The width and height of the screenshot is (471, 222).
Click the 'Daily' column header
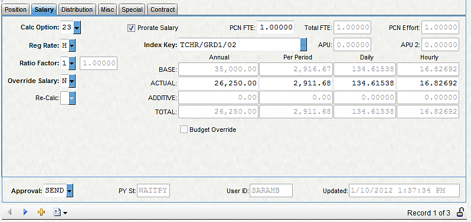(367, 57)
